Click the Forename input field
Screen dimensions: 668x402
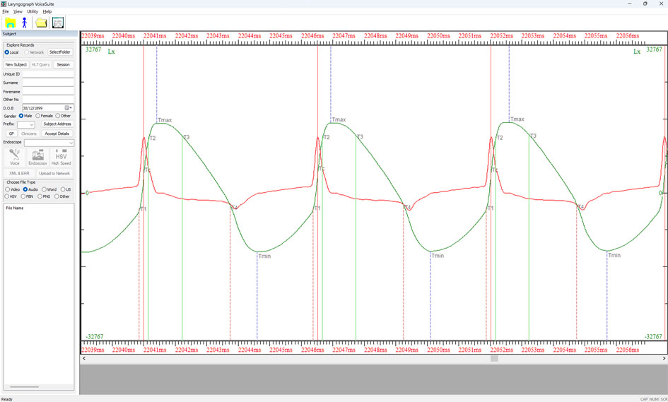(48, 92)
